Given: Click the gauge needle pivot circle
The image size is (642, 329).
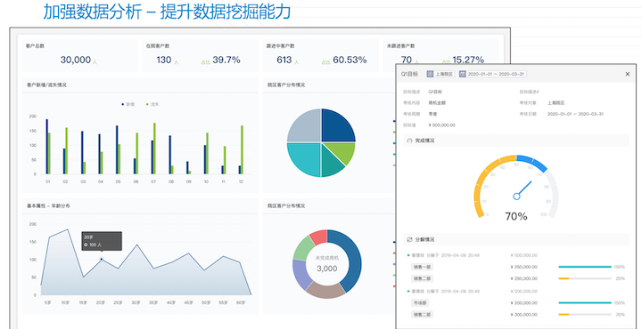Looking at the screenshot, I should [x=516, y=197].
